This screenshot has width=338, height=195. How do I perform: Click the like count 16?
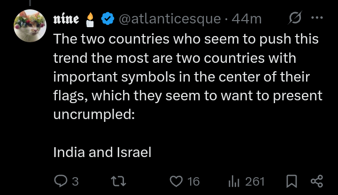click(193, 181)
